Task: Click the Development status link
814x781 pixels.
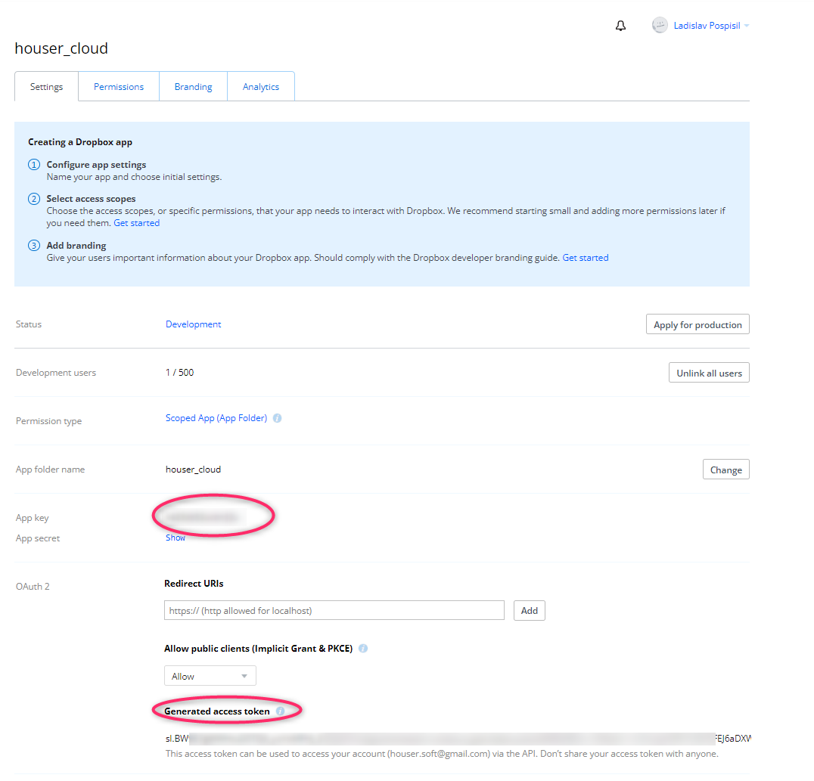Action: [x=193, y=324]
